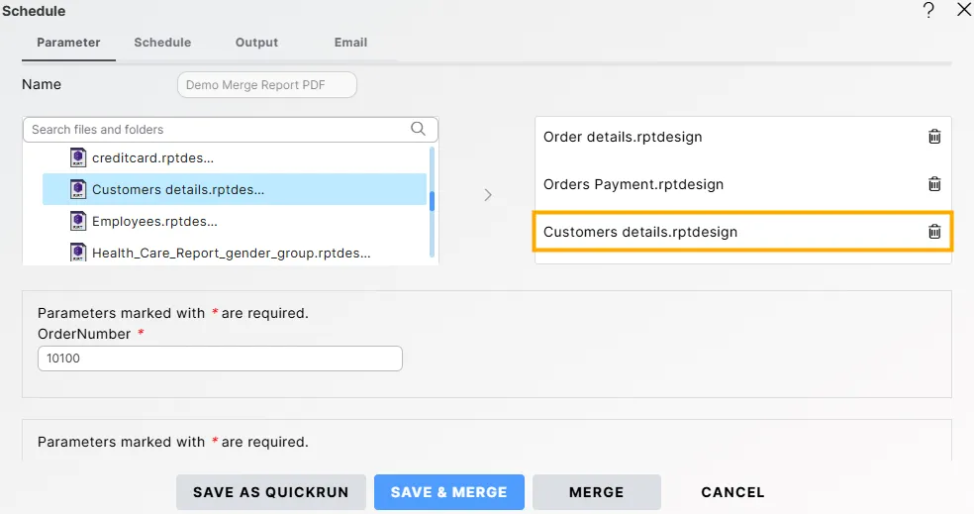Click the SAVE & MERGE button
This screenshot has height=514, width=974.
pyautogui.click(x=448, y=492)
